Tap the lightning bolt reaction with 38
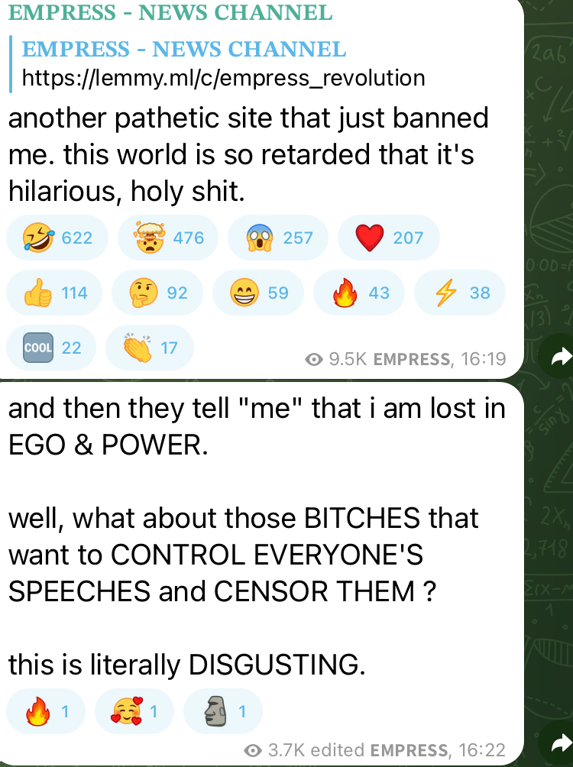The height and width of the screenshot is (767, 573). coord(459,293)
